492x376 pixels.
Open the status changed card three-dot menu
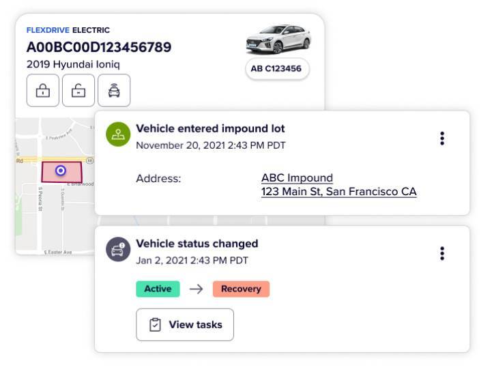(442, 254)
